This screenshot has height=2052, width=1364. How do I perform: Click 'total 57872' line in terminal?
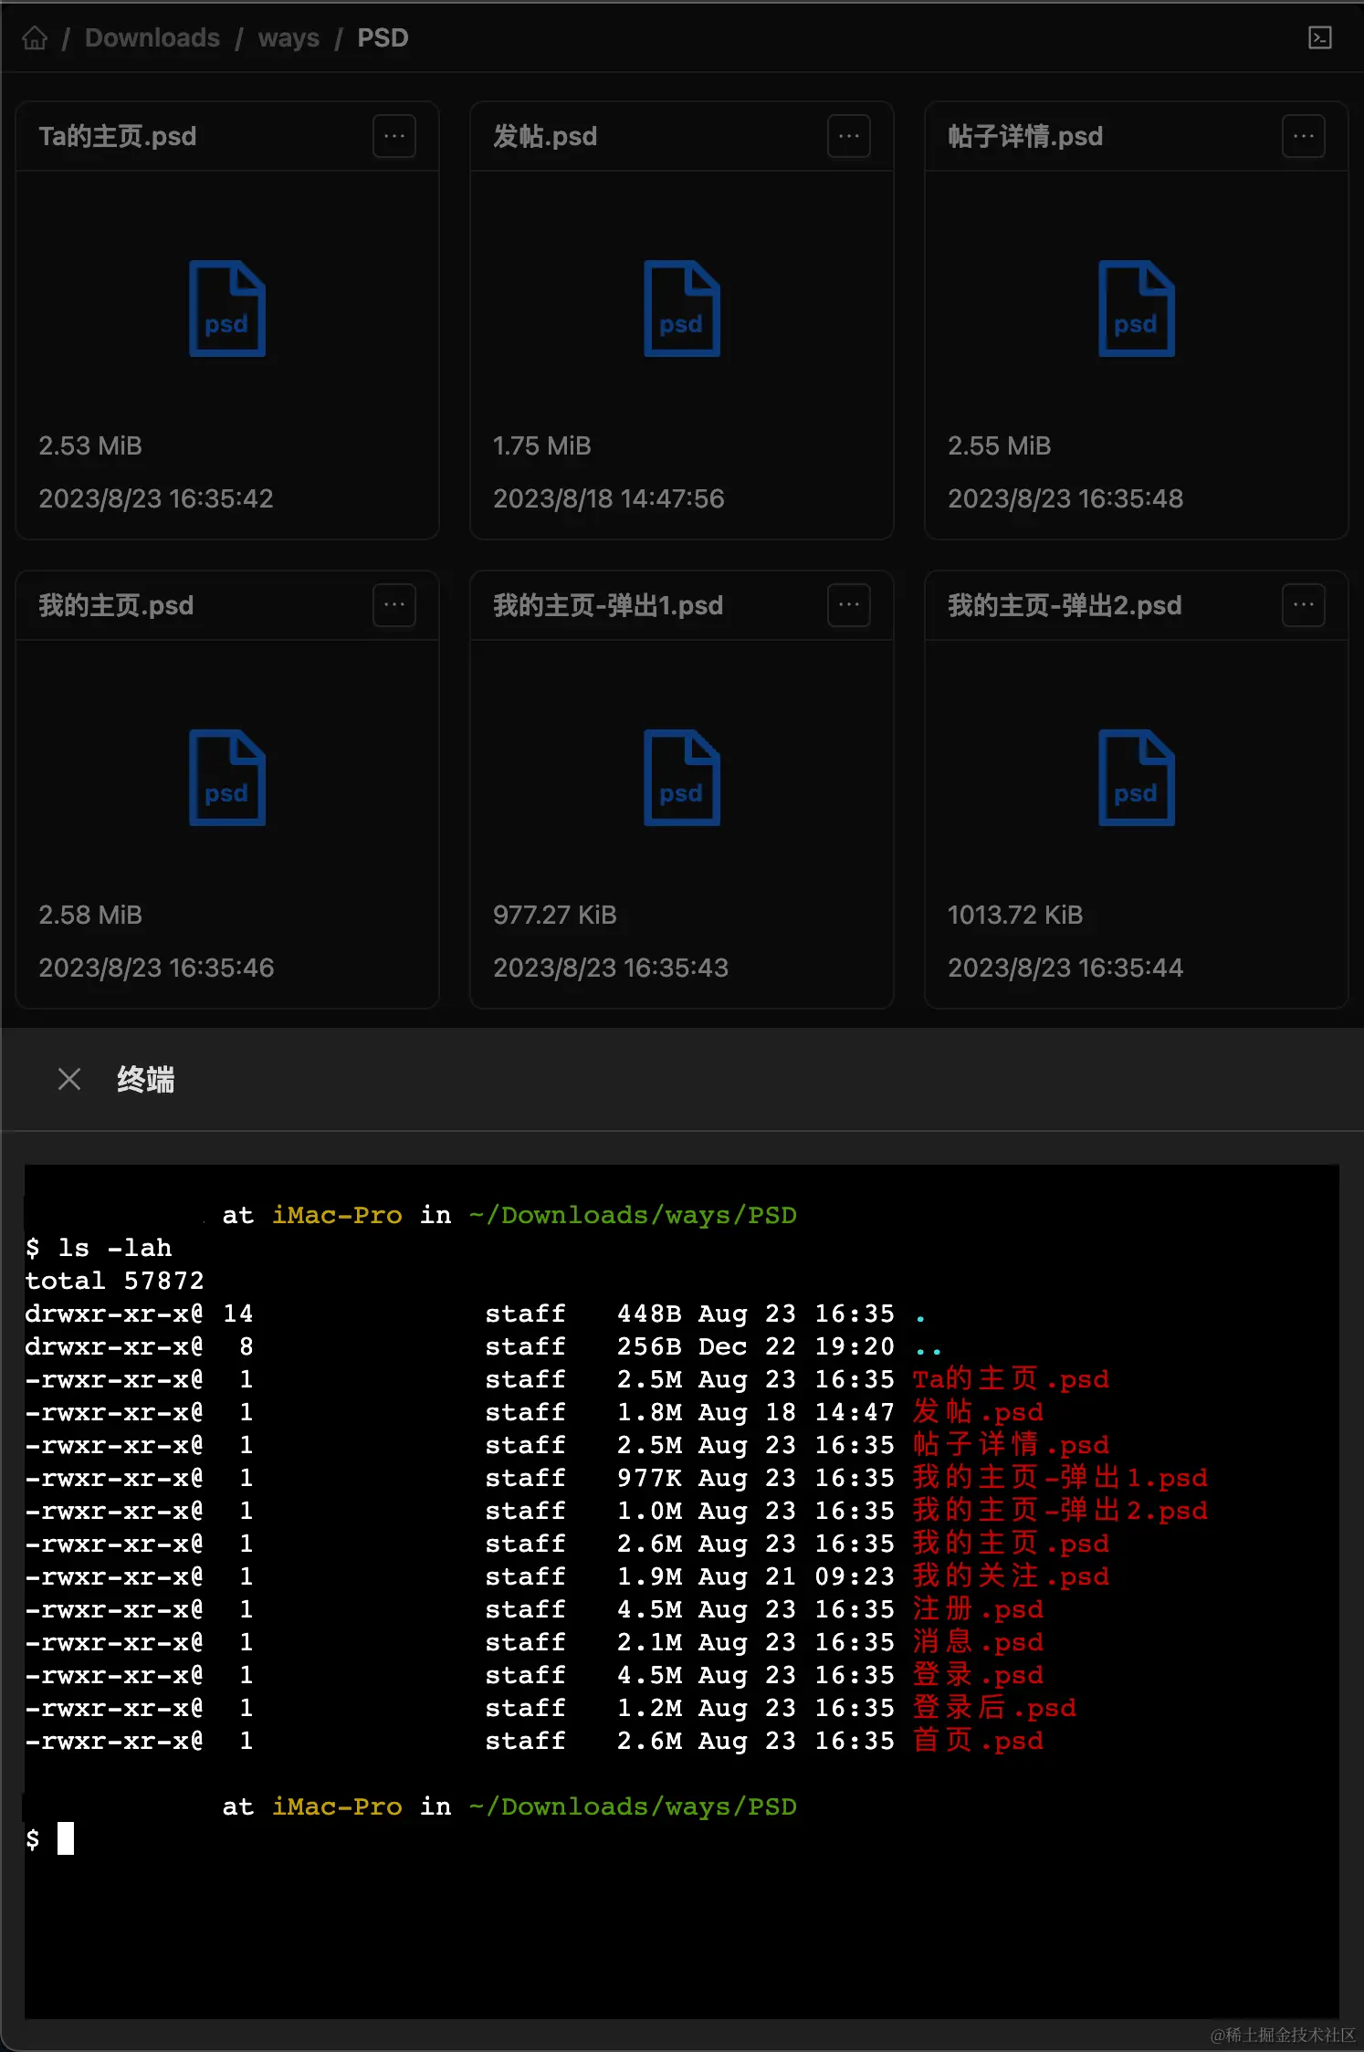[x=114, y=1281]
